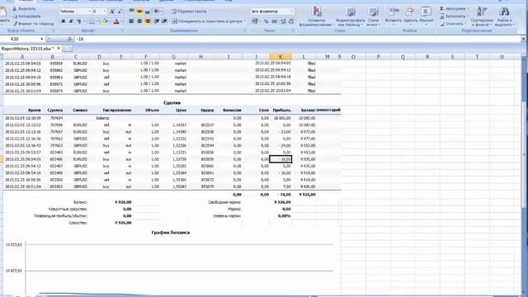Align text to the left
Screen dimensions: 528x297
click(132, 21)
